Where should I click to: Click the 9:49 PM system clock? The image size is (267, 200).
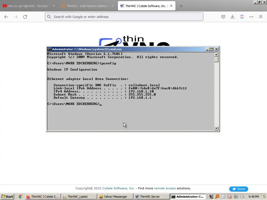point(253,197)
